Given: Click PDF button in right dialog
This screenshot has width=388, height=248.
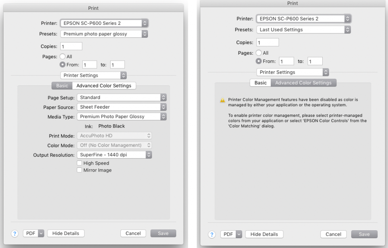Looking at the screenshot, I should [228, 234].
